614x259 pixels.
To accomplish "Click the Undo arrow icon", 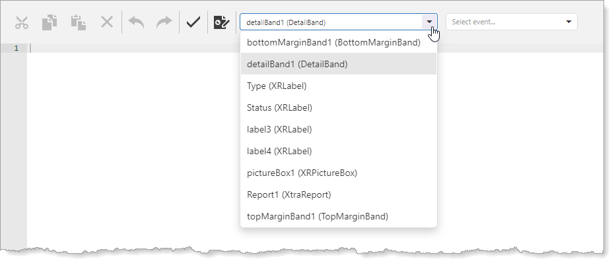I will [136, 22].
